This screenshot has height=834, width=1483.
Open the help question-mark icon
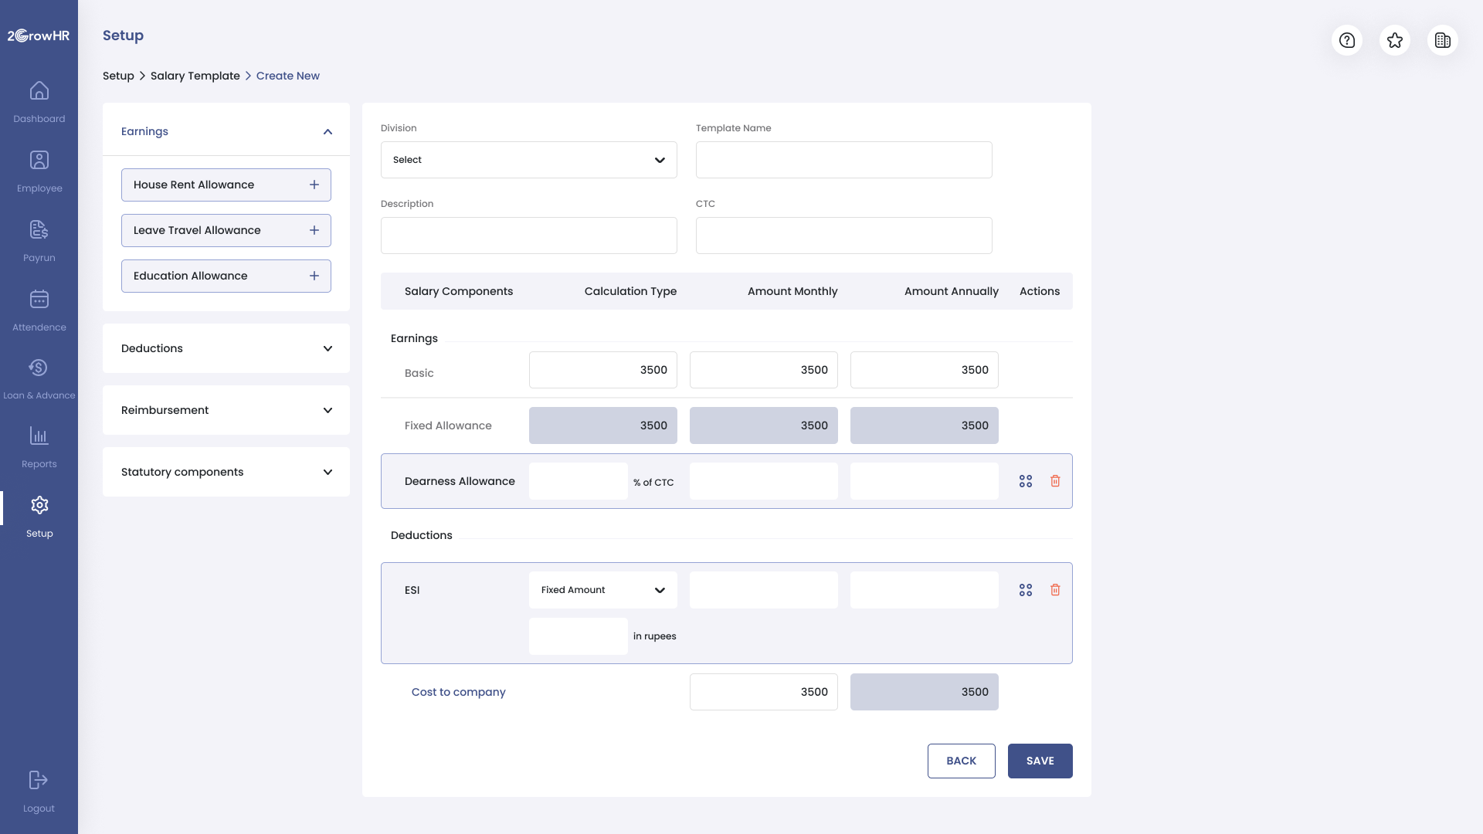(x=1347, y=40)
